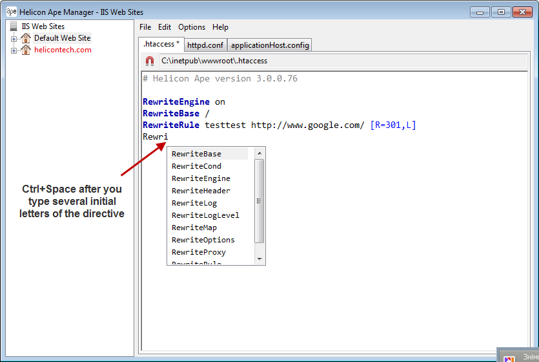The height and width of the screenshot is (362, 539).
Task: Open the Options menu
Action: [192, 27]
